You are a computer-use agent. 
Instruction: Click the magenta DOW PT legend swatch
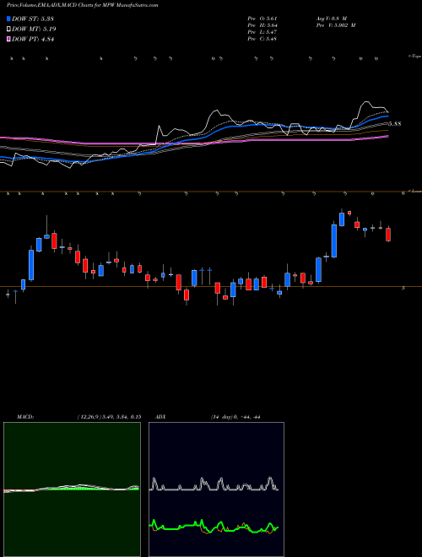point(8,40)
